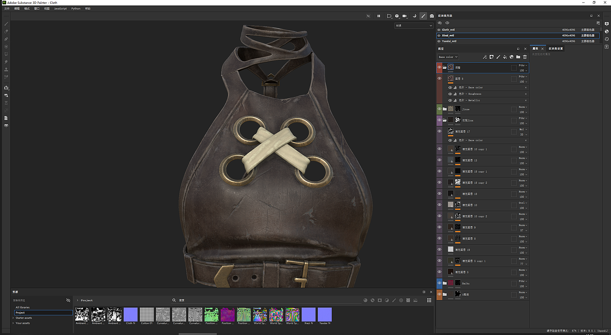The image size is (611, 335).
Task: Delete layer using the trash icon
Action: coord(525,57)
